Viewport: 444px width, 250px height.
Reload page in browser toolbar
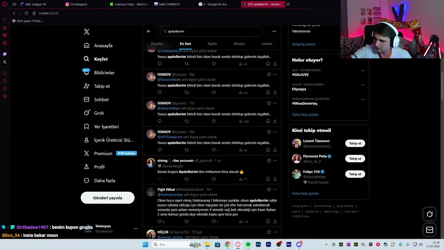26,13
